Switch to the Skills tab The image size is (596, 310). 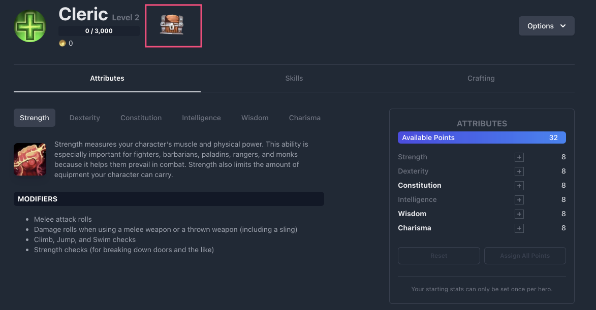click(x=294, y=78)
